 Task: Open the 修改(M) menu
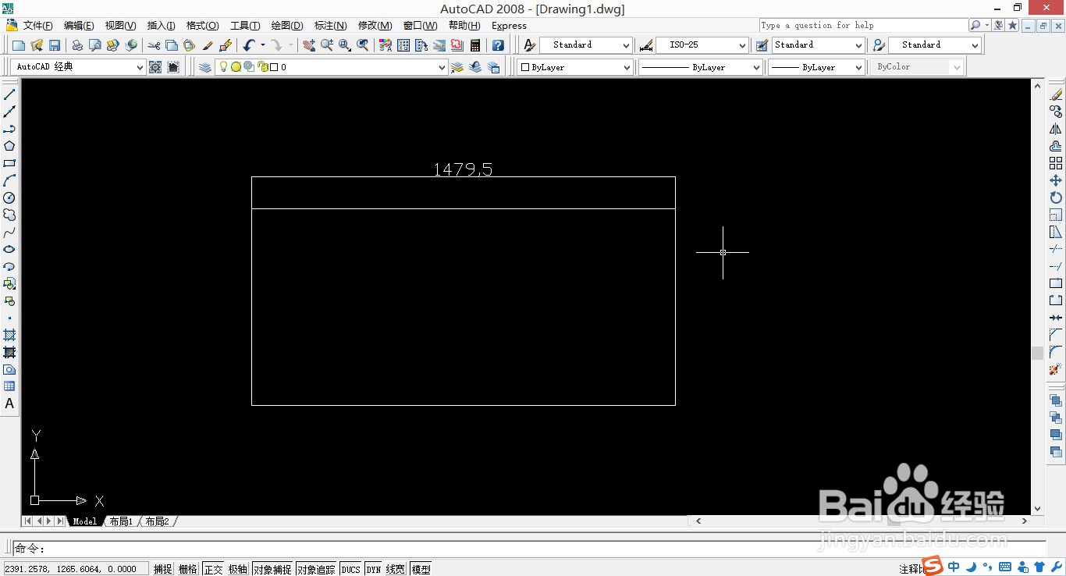375,26
